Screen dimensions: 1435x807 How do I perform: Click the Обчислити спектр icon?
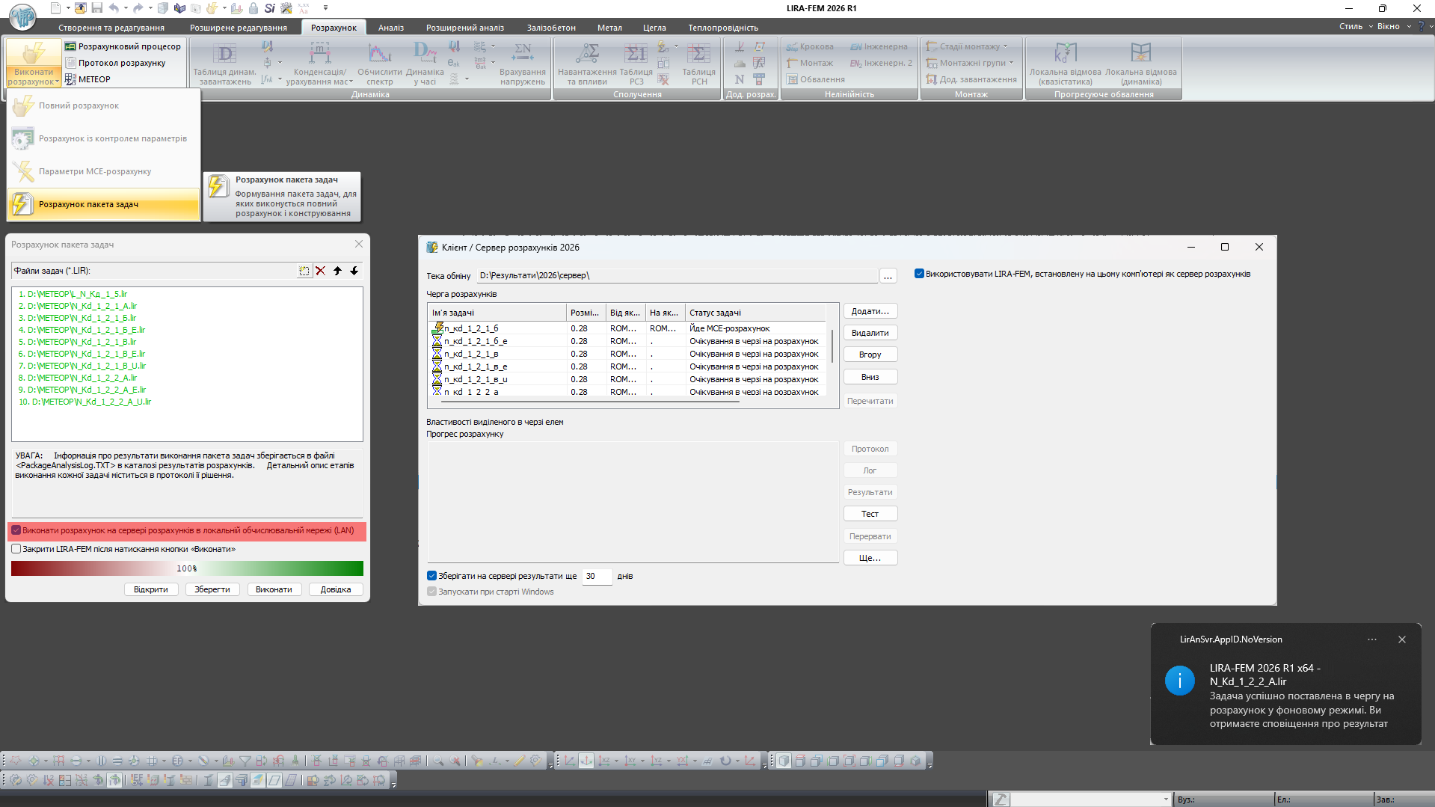[x=379, y=63]
